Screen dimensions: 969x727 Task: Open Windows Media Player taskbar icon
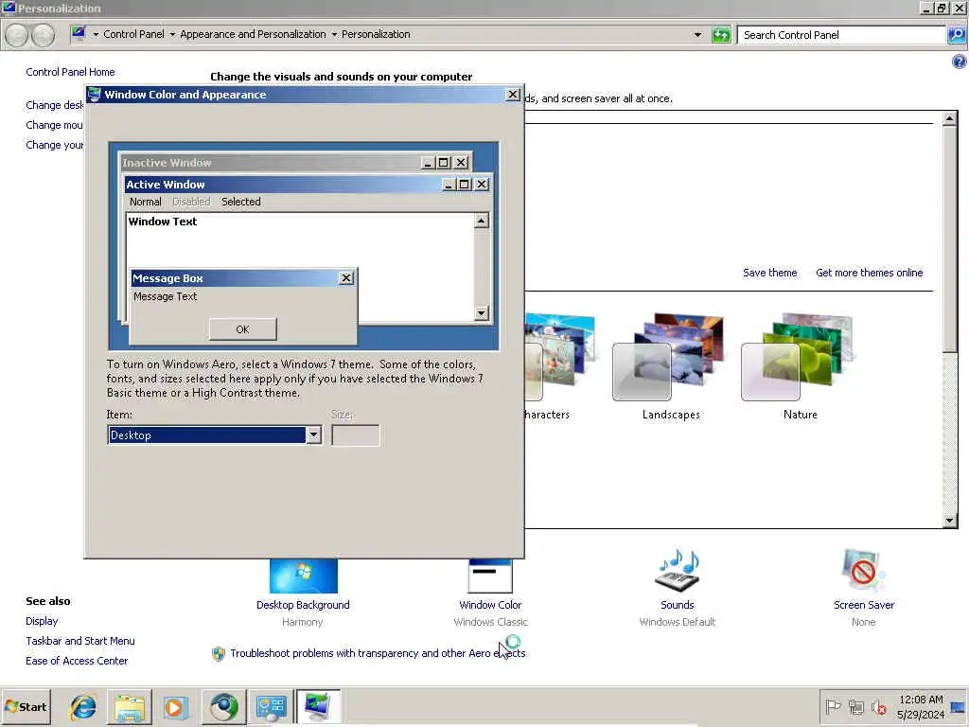point(175,706)
